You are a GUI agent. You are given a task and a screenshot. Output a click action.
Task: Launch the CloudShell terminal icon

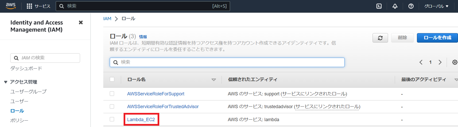pos(379,6)
